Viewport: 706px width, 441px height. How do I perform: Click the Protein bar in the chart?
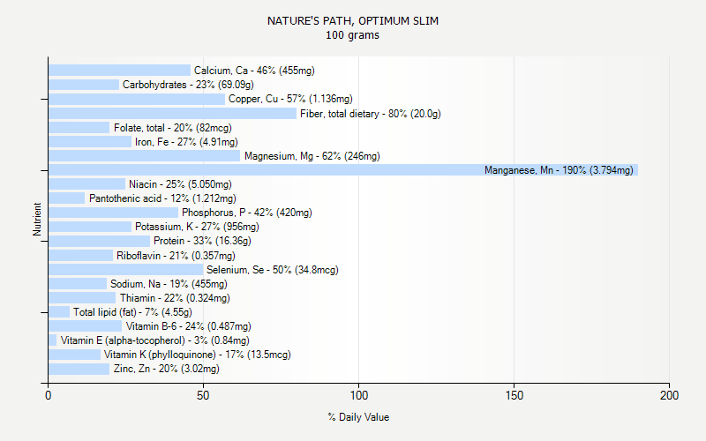tap(100, 241)
